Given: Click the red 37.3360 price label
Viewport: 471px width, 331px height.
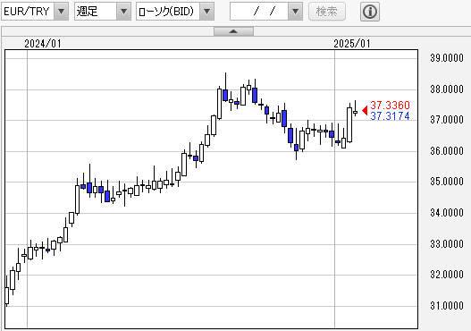Looking at the screenshot, I should pyautogui.click(x=390, y=106).
